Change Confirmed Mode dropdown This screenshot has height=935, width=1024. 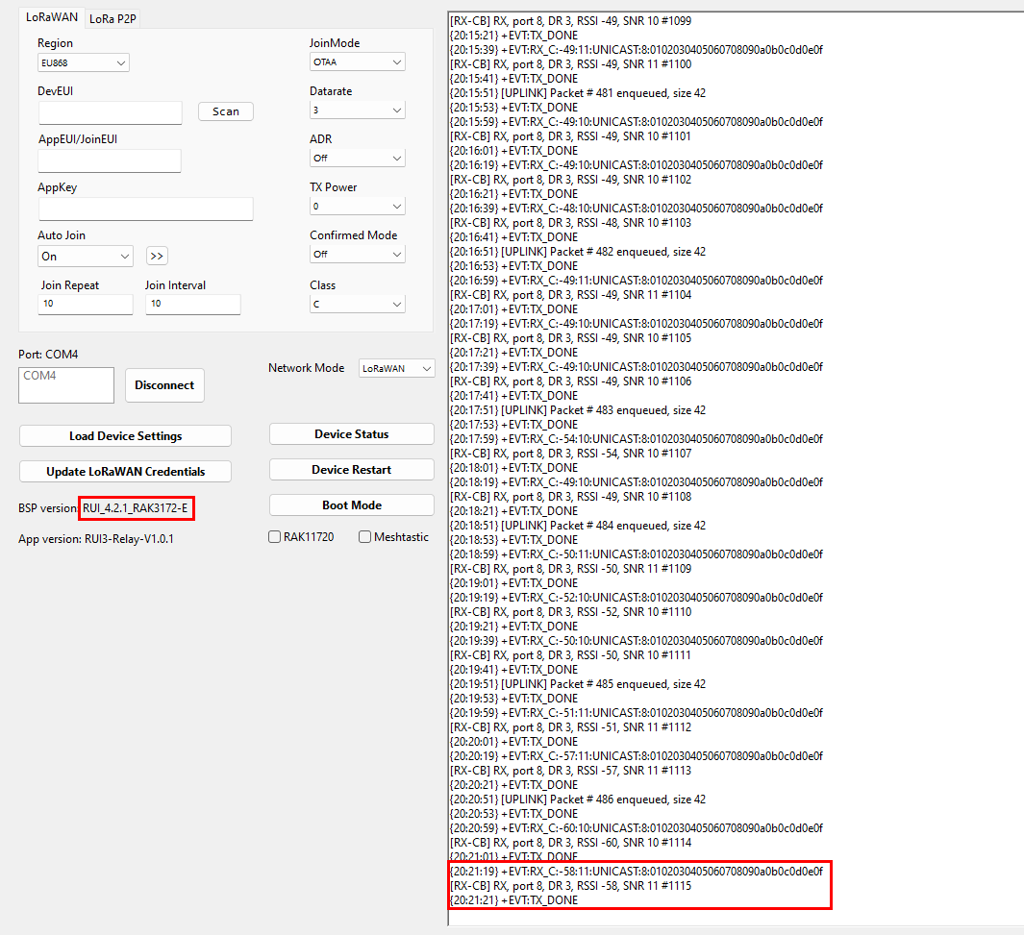click(x=357, y=255)
